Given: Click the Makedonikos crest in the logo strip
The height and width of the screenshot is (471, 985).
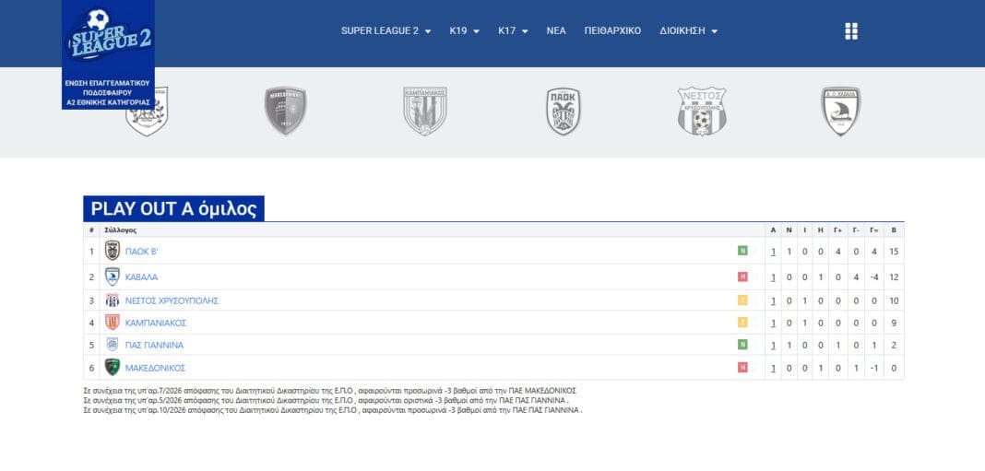Looking at the screenshot, I should (x=285, y=112).
